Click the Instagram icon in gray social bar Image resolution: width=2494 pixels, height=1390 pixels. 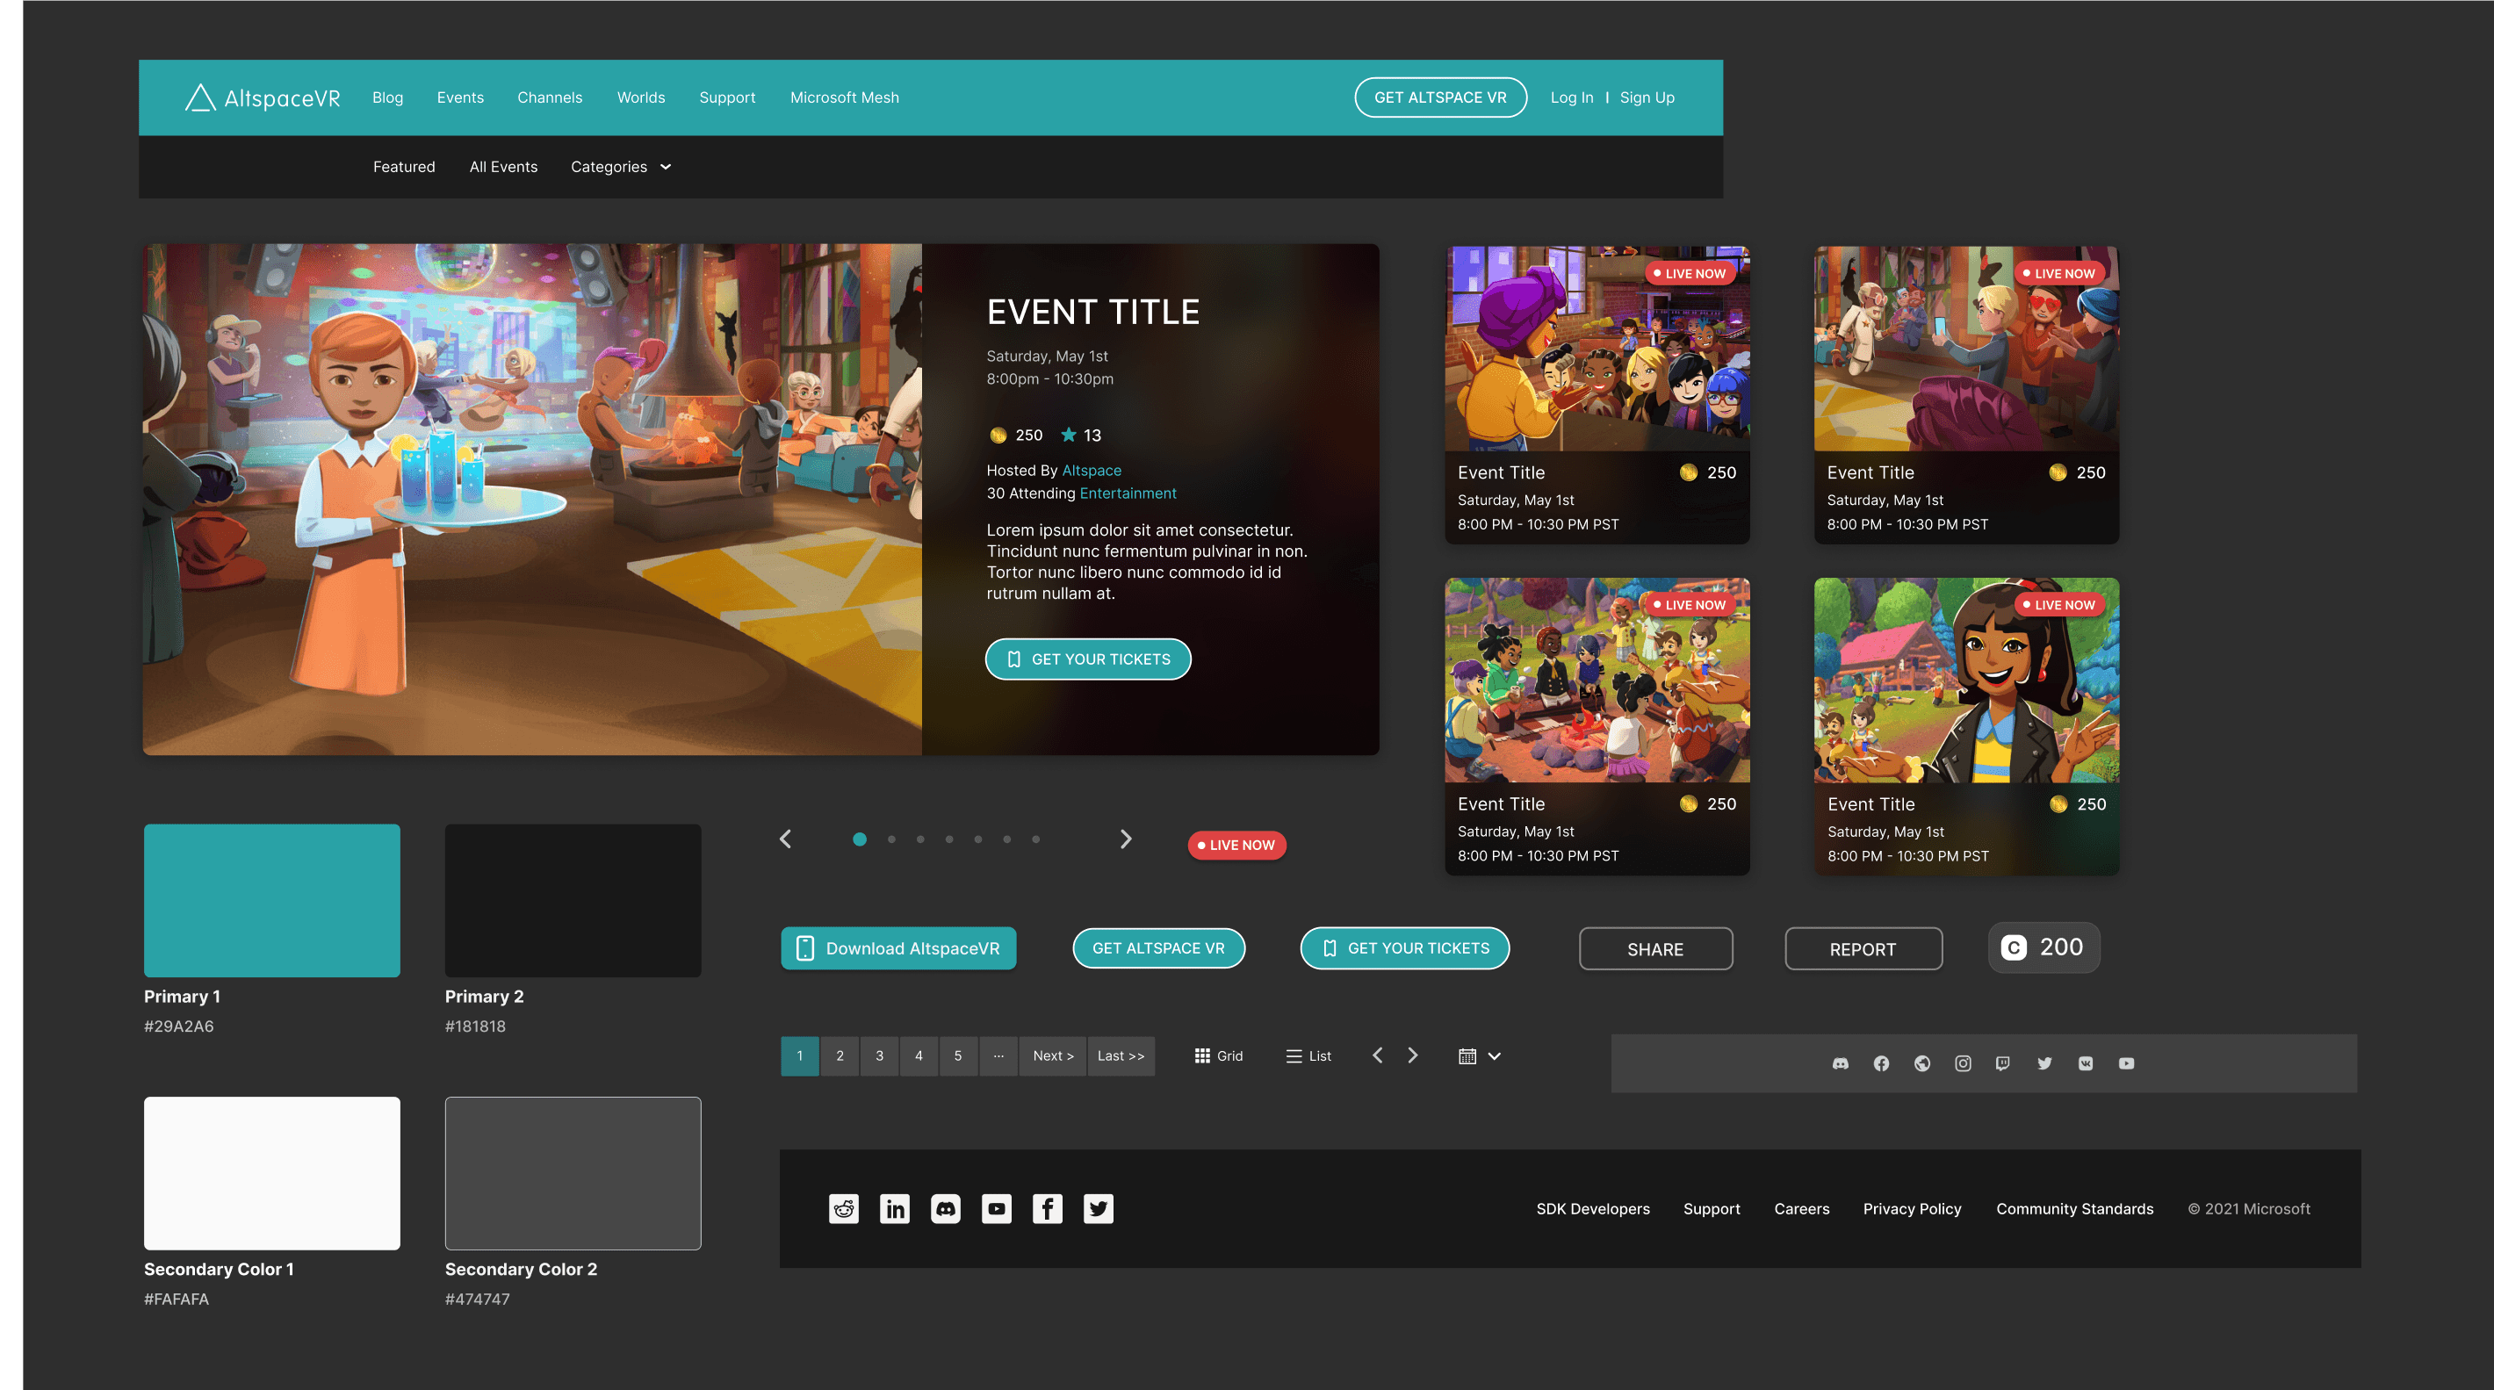click(x=1963, y=1062)
